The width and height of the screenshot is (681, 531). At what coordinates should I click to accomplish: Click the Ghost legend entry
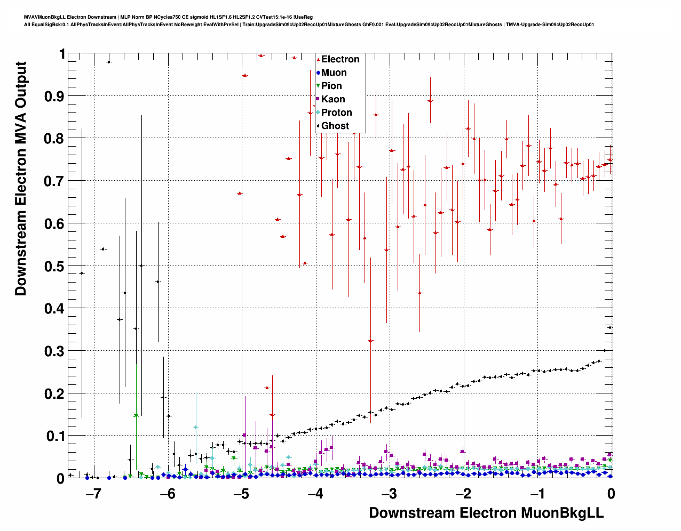click(x=335, y=126)
